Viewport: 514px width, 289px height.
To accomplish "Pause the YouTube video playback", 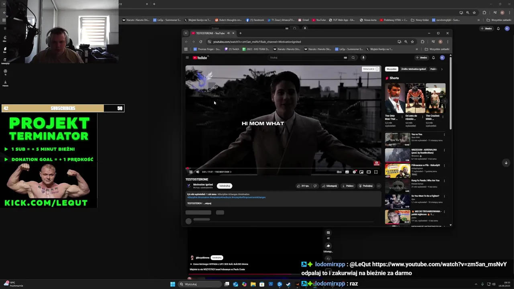I will click(191, 172).
